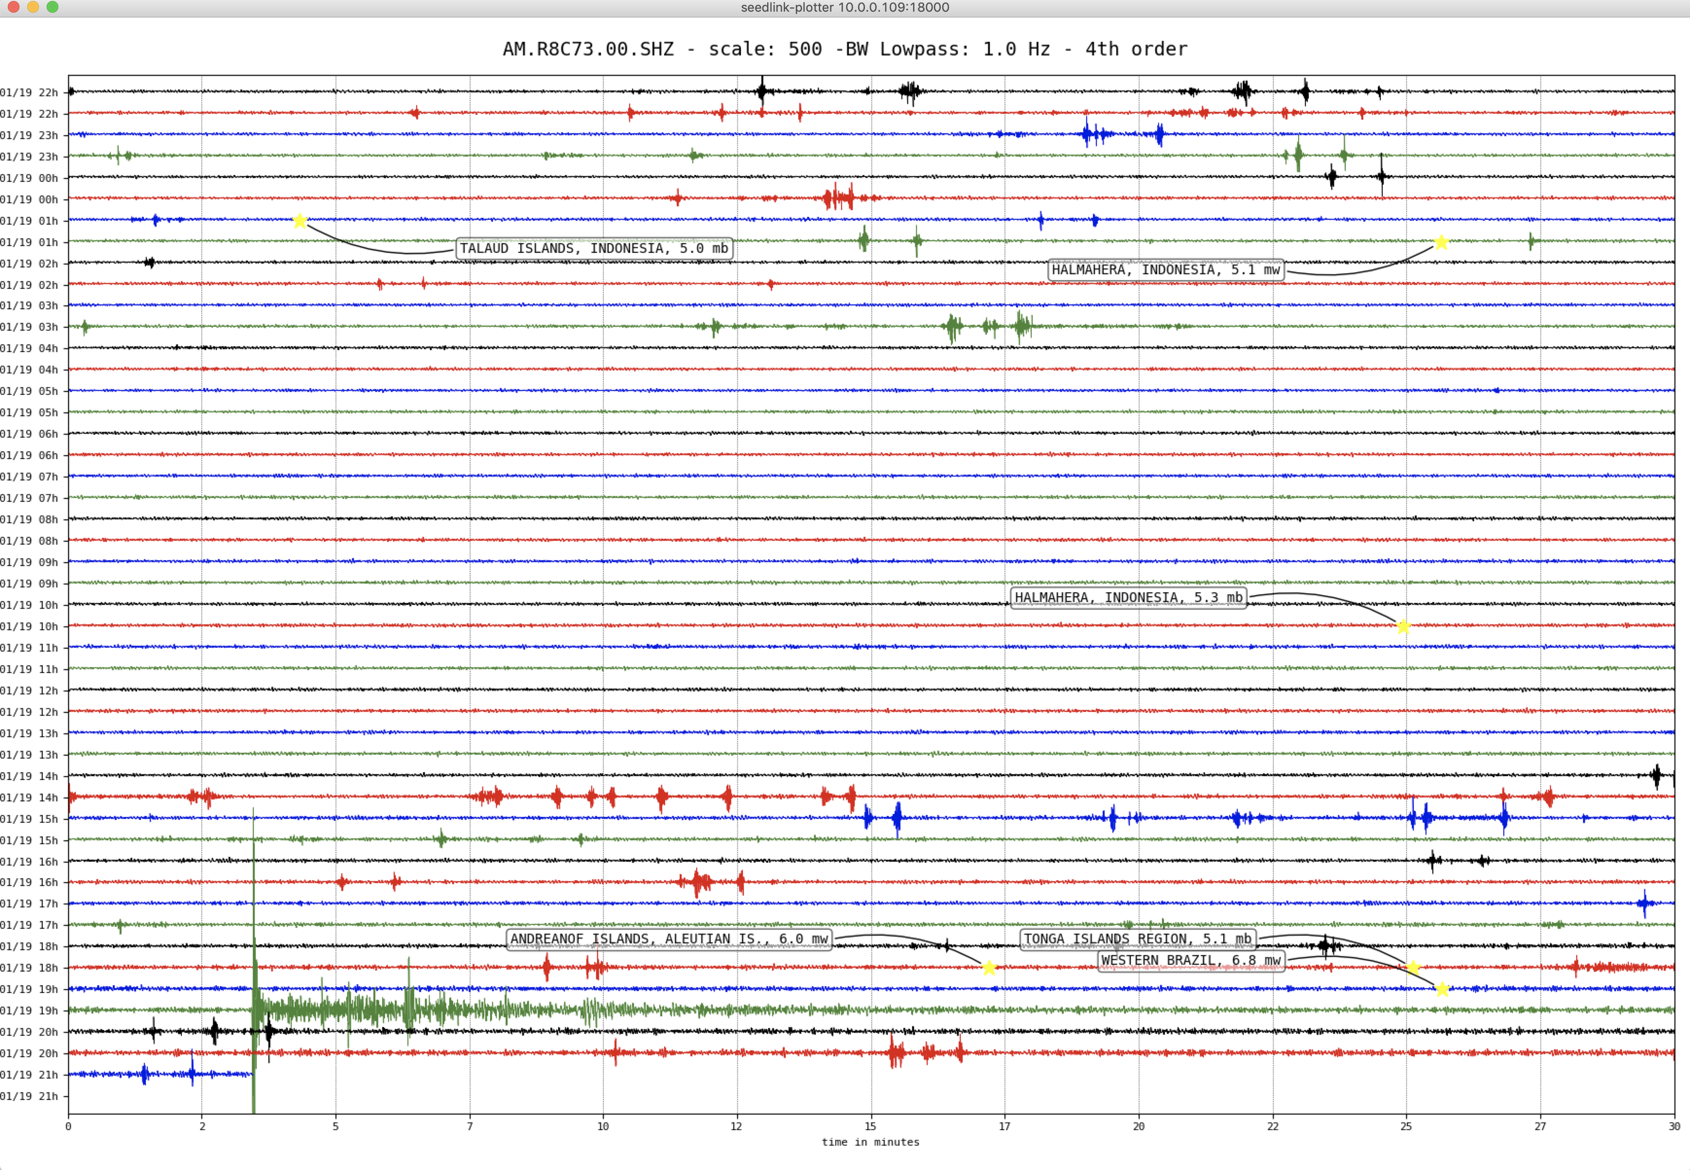Image resolution: width=1690 pixels, height=1170 pixels.
Task: Select the TONGA ISLANDS REGION, 5.1 mb label
Action: [1137, 939]
